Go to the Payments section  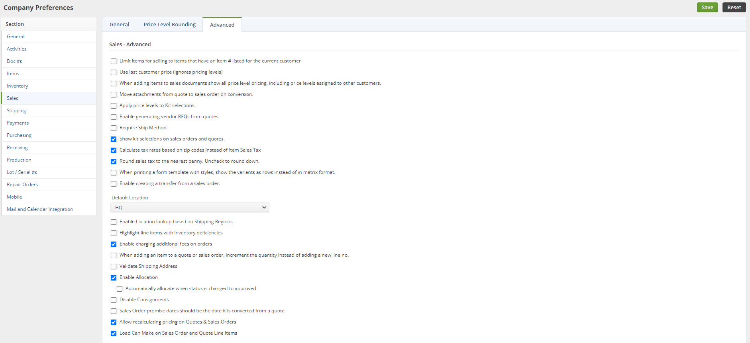pyautogui.click(x=49, y=123)
